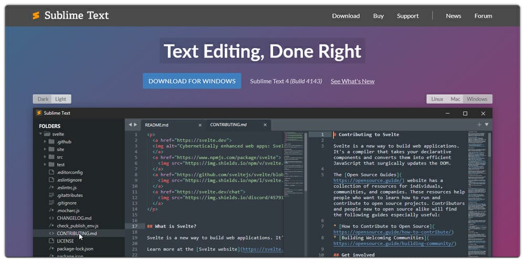Click the .mocharc.js code file icon
This screenshot has width=525, height=262.
(x=51, y=211)
